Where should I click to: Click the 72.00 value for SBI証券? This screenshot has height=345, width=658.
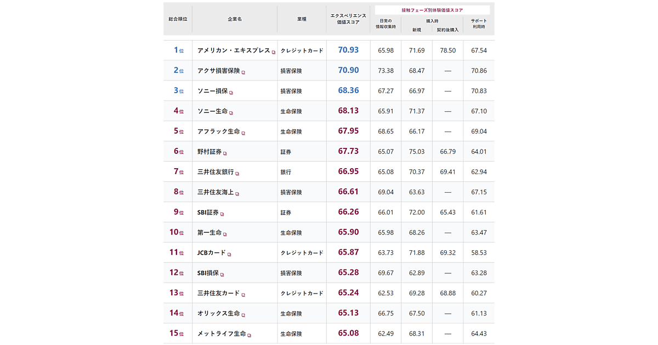click(x=417, y=212)
